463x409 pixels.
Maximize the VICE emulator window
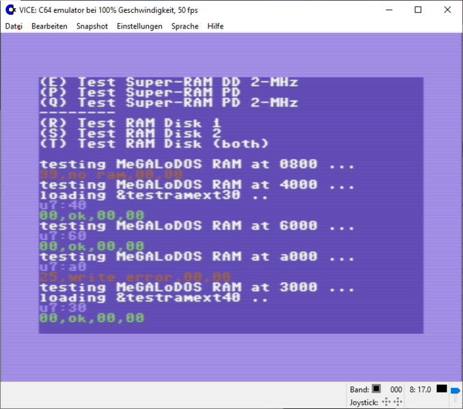tap(418, 10)
